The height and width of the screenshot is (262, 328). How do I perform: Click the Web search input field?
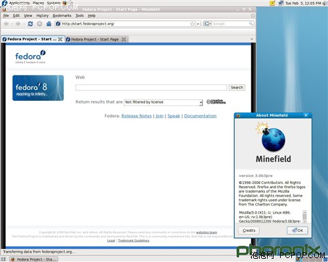coord(151,88)
